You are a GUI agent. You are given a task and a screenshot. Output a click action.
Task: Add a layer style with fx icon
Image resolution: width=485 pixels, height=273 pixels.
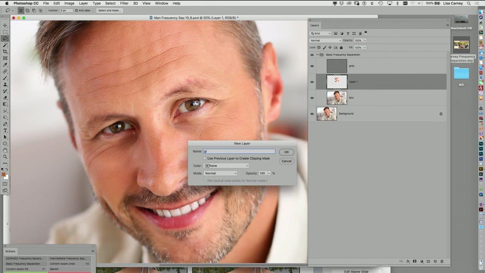tap(408, 262)
